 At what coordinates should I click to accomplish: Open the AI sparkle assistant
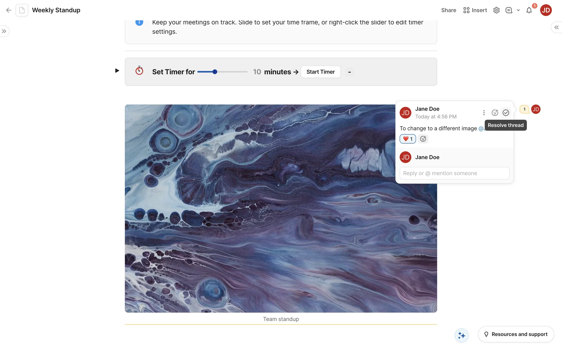[462, 335]
